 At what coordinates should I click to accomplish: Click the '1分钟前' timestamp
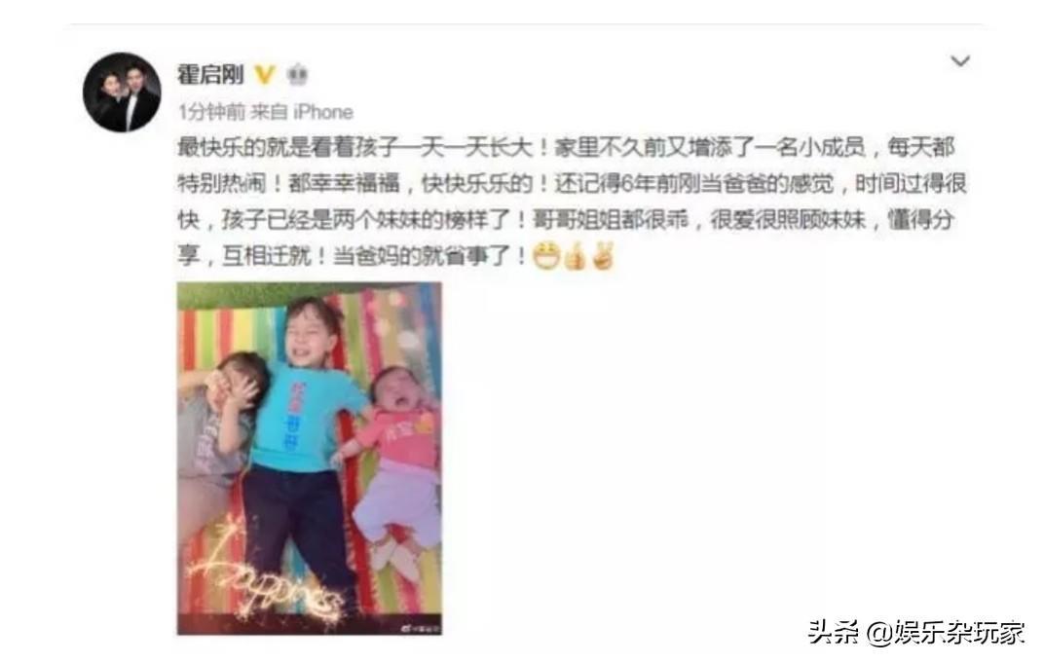point(211,112)
